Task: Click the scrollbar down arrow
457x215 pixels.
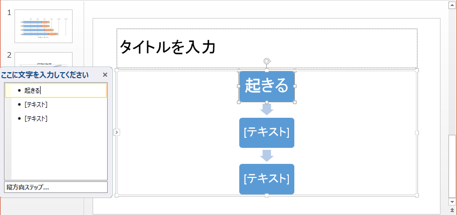Action: pos(452,201)
